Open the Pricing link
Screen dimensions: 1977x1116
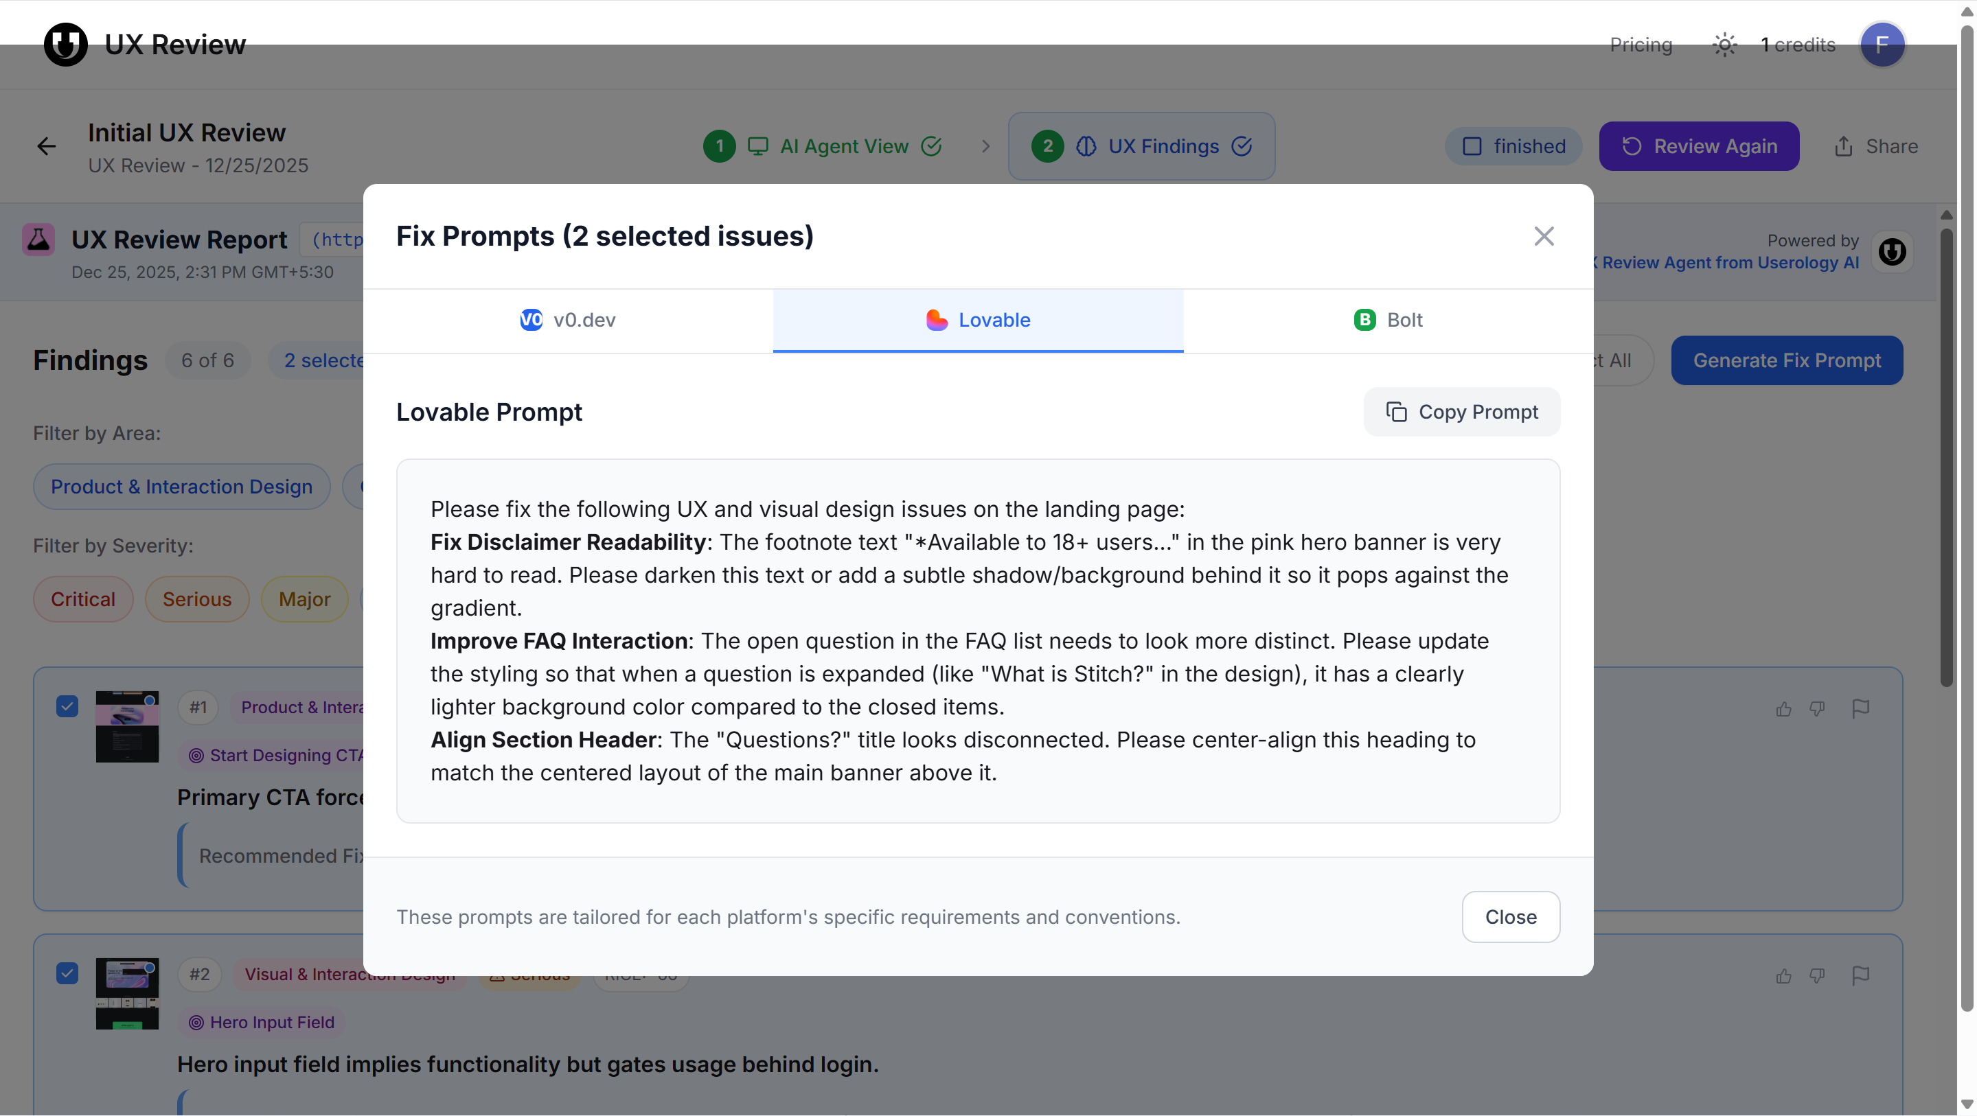click(x=1640, y=45)
